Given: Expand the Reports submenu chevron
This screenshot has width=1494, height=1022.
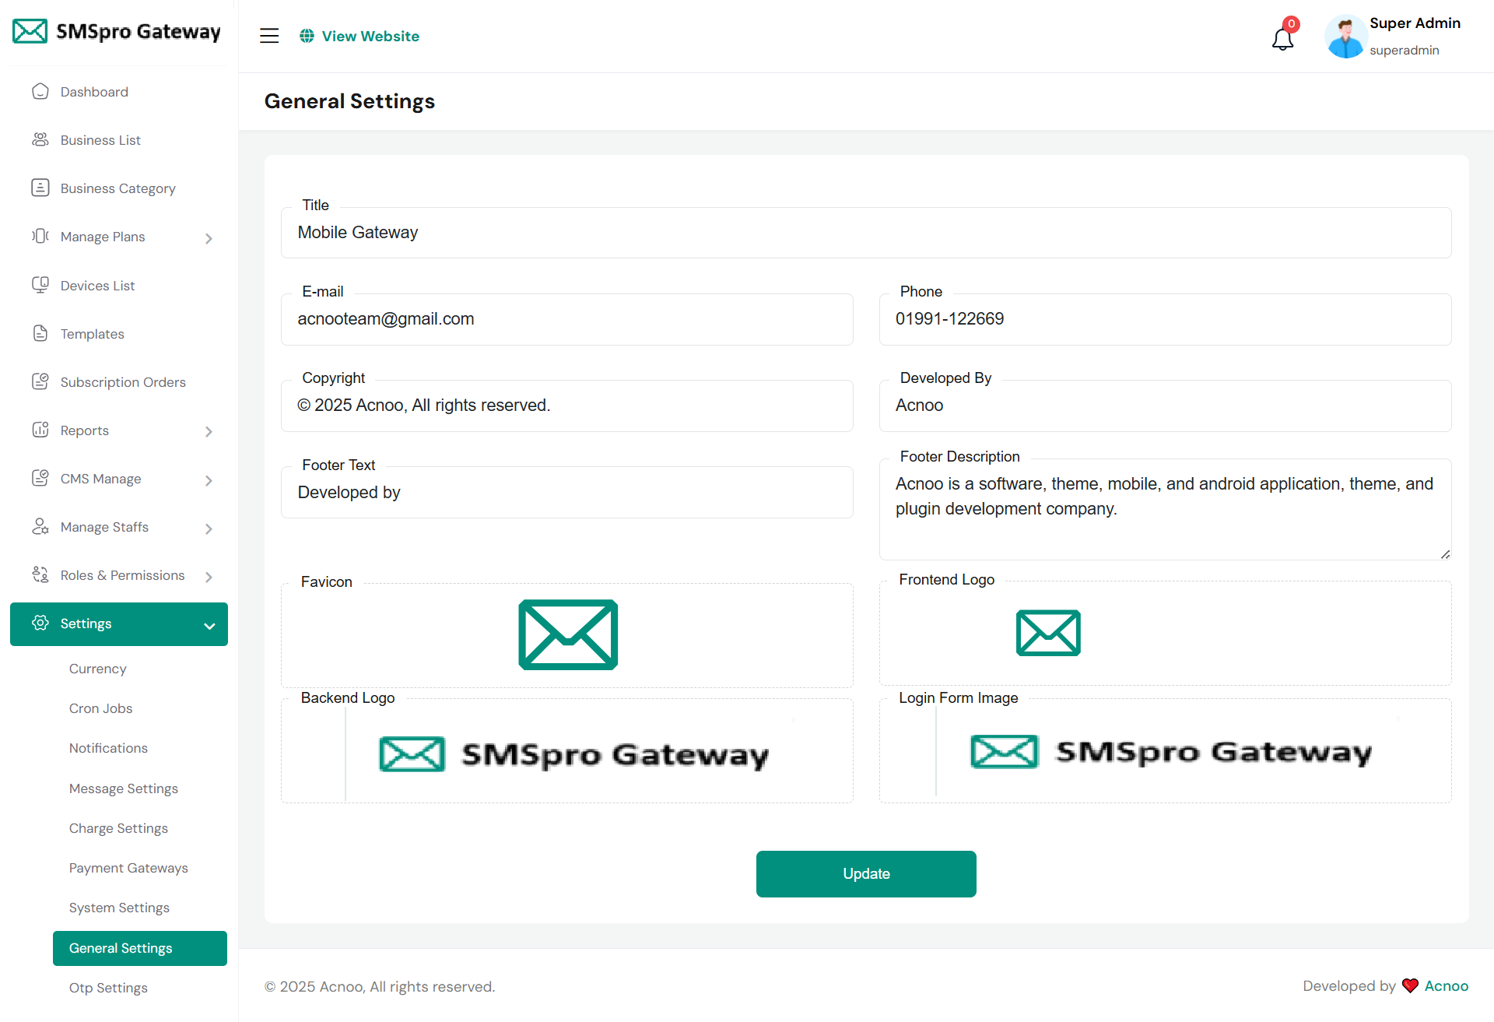Looking at the screenshot, I should coord(209,431).
